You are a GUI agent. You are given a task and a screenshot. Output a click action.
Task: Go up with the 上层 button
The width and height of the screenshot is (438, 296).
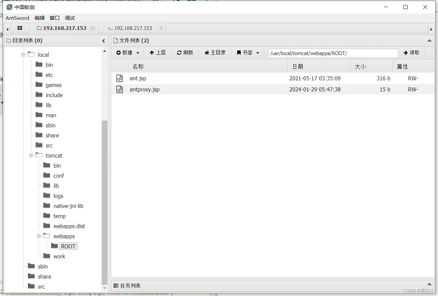tap(158, 53)
